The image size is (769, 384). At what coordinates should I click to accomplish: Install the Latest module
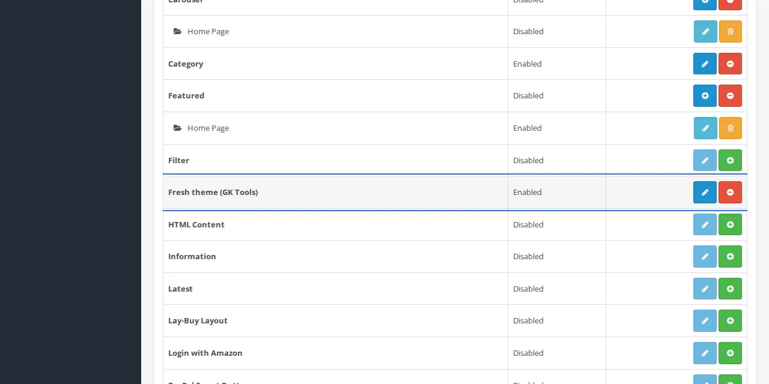(731, 289)
